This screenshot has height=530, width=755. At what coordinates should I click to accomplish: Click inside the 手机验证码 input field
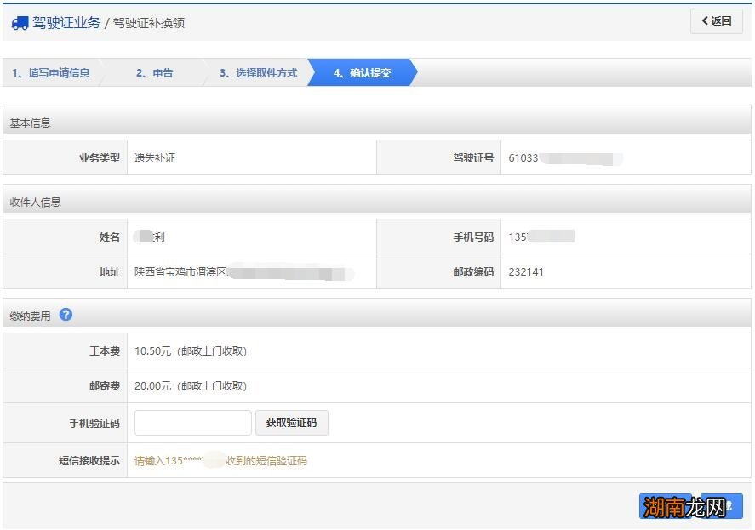point(192,422)
